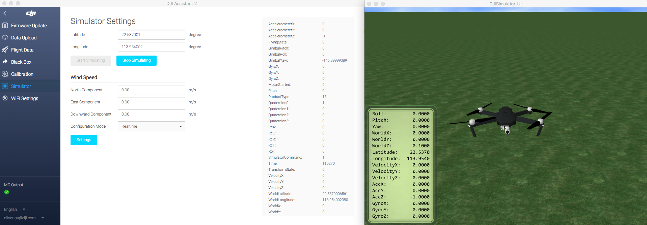
Task: Click the Time value 110270
Action: 328,164
